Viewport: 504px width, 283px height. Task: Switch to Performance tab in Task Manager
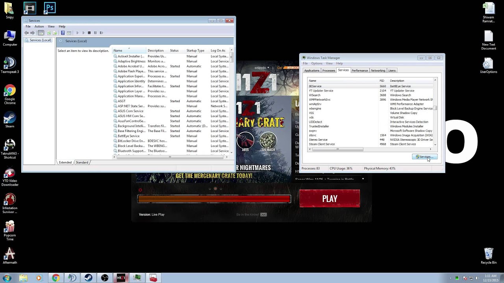359,70
